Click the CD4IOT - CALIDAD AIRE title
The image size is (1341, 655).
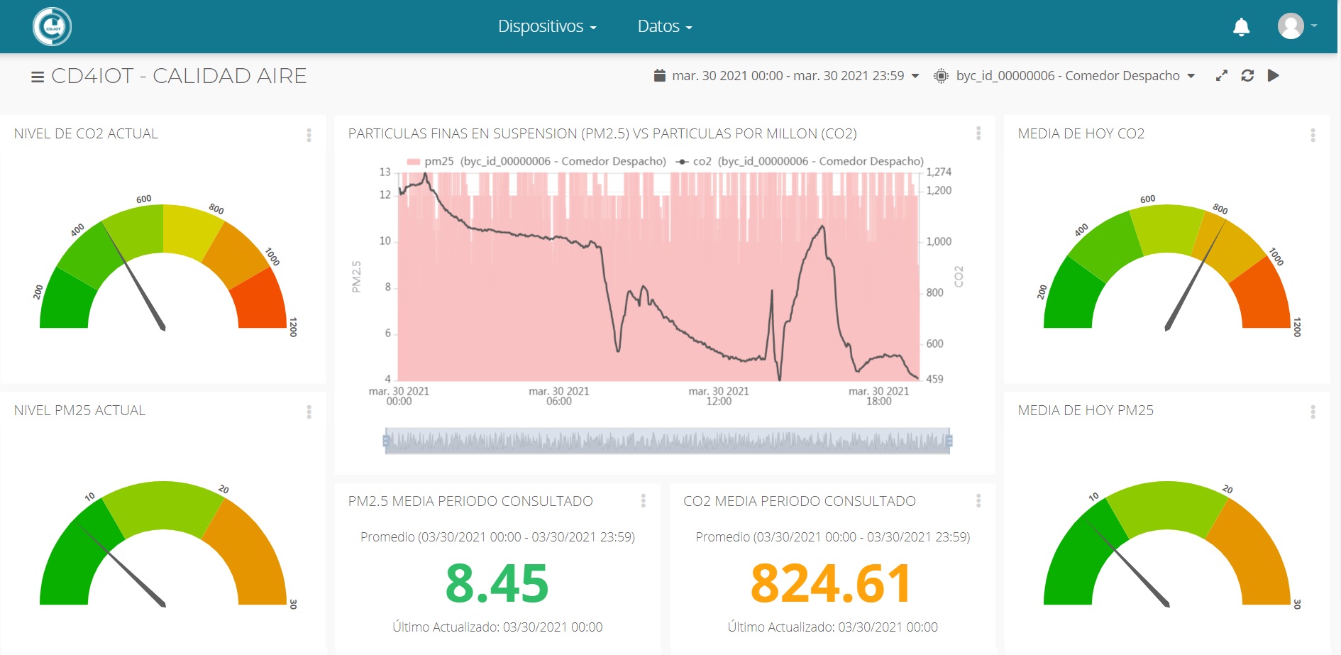pyautogui.click(x=179, y=76)
